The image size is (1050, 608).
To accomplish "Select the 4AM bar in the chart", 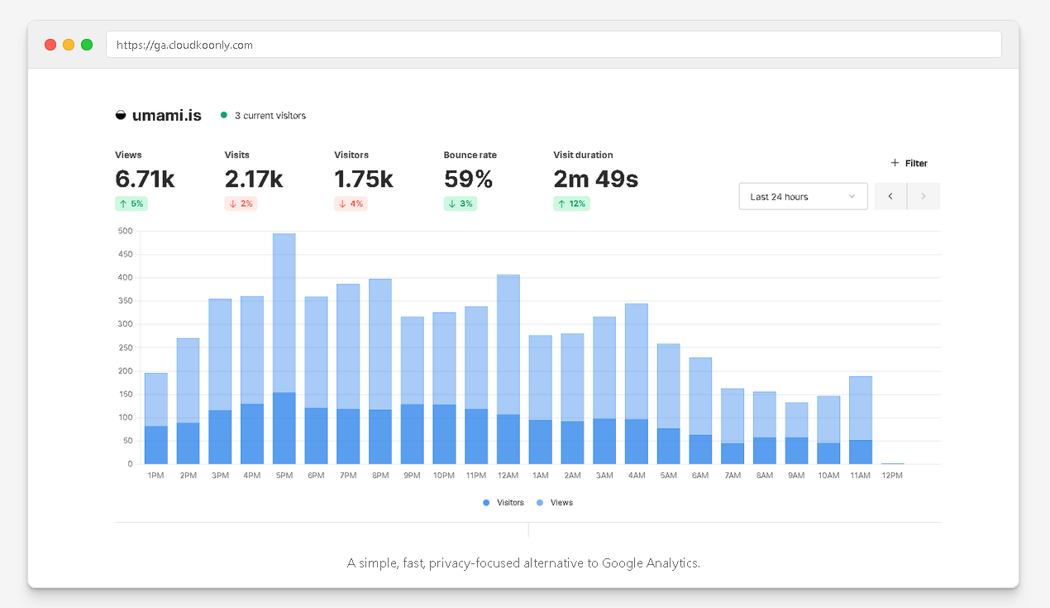I will pyautogui.click(x=637, y=384).
